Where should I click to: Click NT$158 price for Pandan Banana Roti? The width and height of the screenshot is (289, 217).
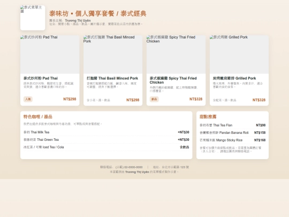coord(260,133)
